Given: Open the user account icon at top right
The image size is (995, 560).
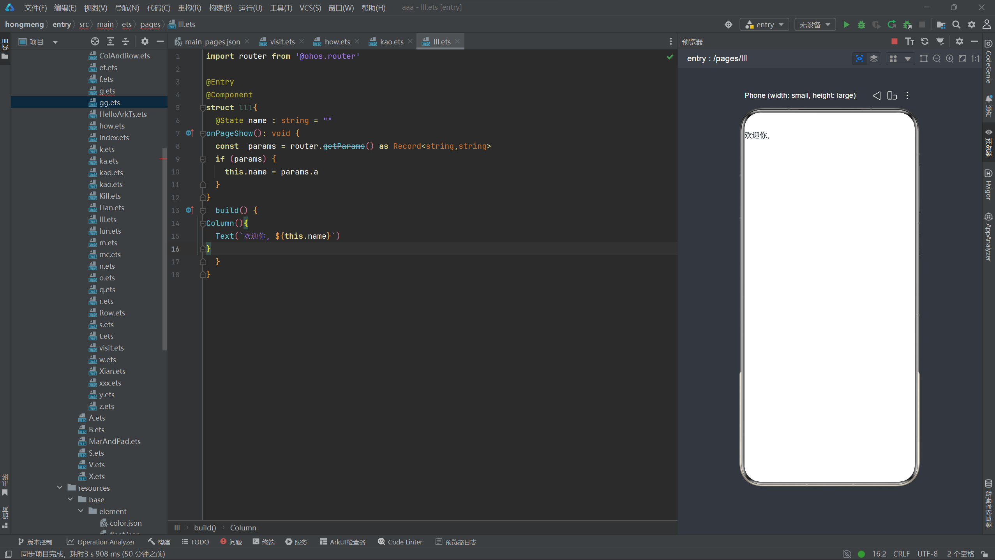Looking at the screenshot, I should (x=987, y=25).
